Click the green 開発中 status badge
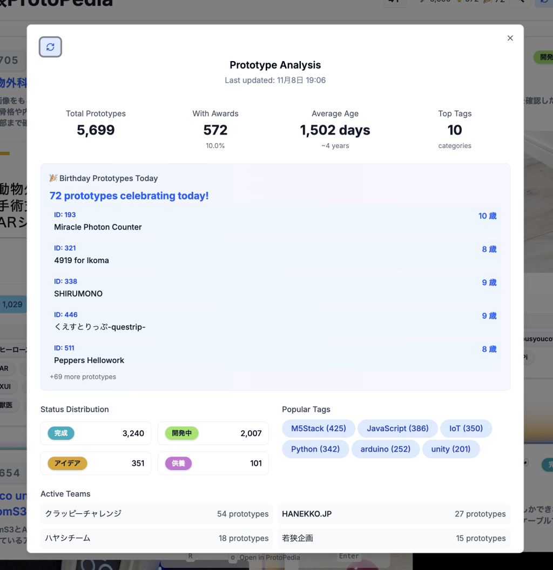Viewport: 553px width, 570px height. pos(181,433)
